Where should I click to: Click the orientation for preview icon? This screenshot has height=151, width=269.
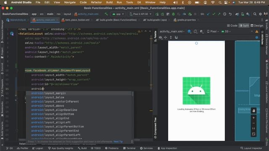coord(195,31)
